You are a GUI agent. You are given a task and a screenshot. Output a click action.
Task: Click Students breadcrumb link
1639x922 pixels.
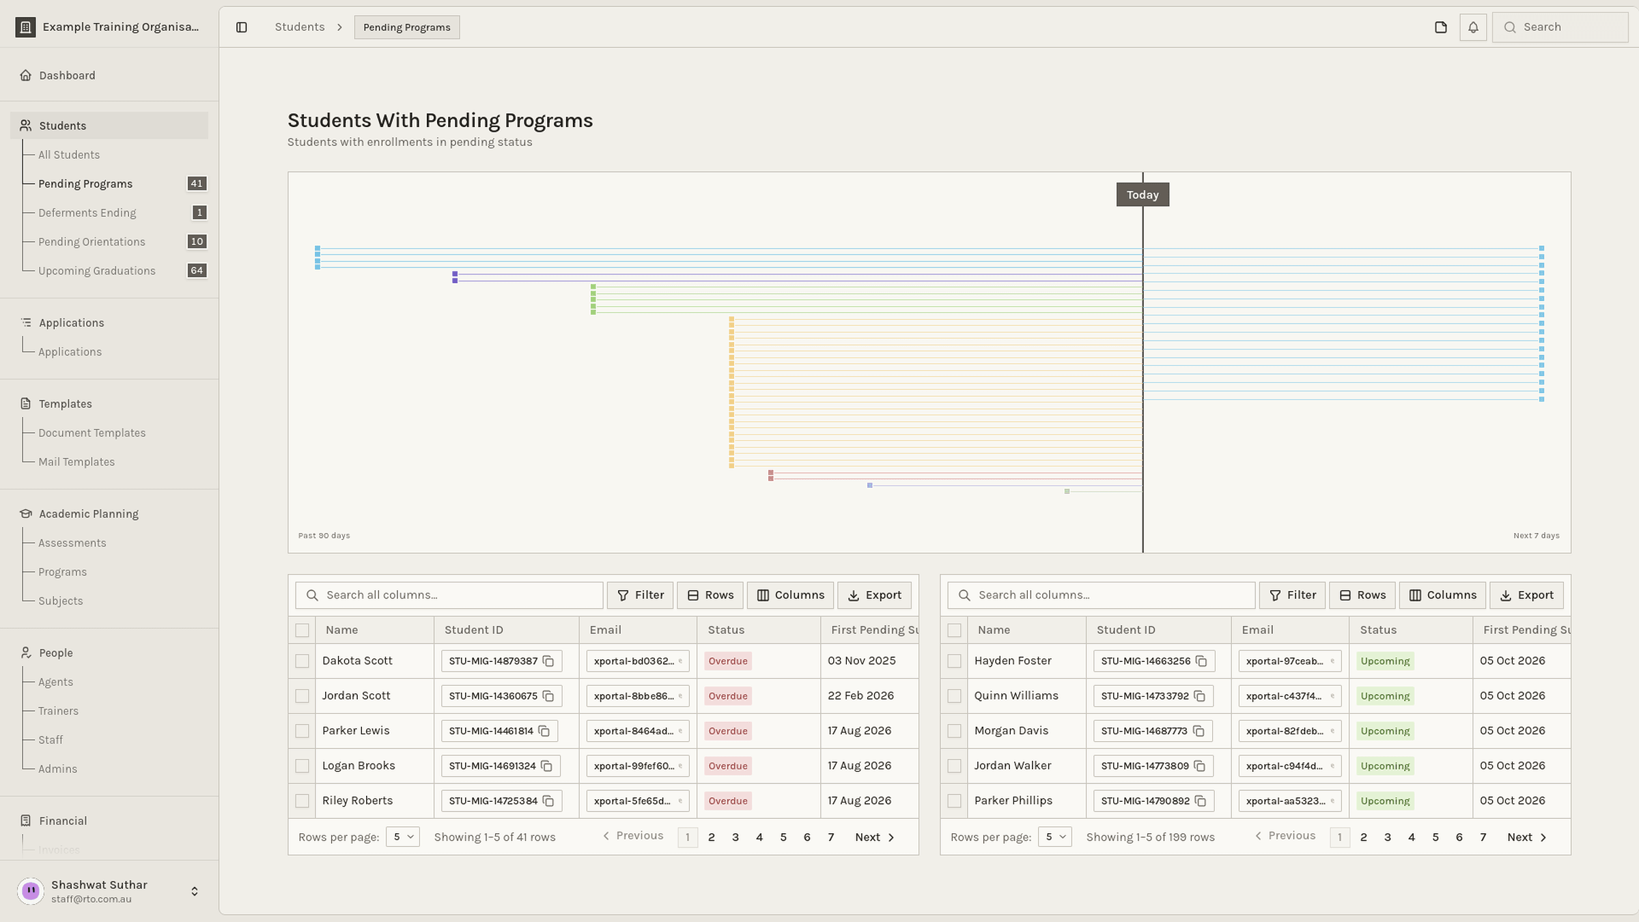pos(299,27)
